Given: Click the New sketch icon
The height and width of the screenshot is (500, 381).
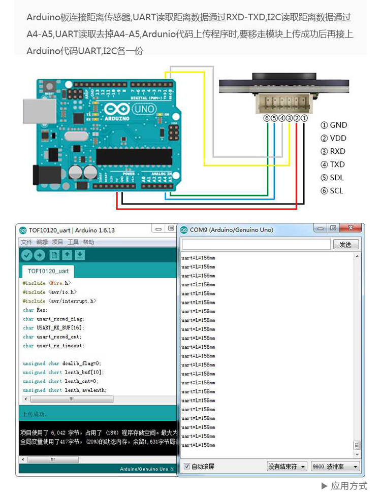Looking at the screenshot, I should [x=54, y=255].
